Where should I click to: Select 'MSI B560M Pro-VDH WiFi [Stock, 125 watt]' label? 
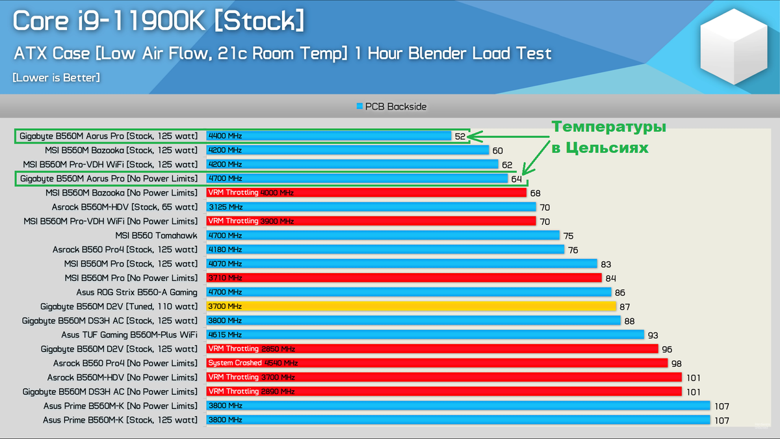110,165
